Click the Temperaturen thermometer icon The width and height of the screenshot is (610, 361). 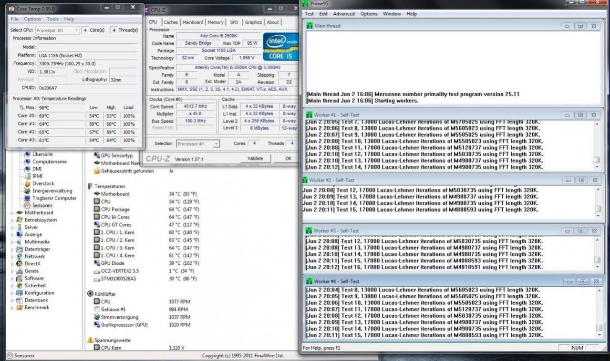90,186
